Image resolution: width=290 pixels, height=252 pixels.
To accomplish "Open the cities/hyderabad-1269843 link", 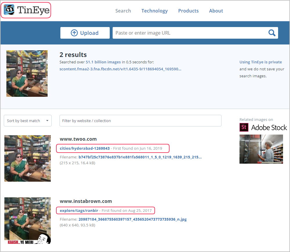I will (85, 148).
